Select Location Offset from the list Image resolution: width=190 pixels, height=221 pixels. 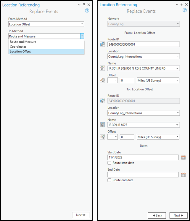(20, 52)
